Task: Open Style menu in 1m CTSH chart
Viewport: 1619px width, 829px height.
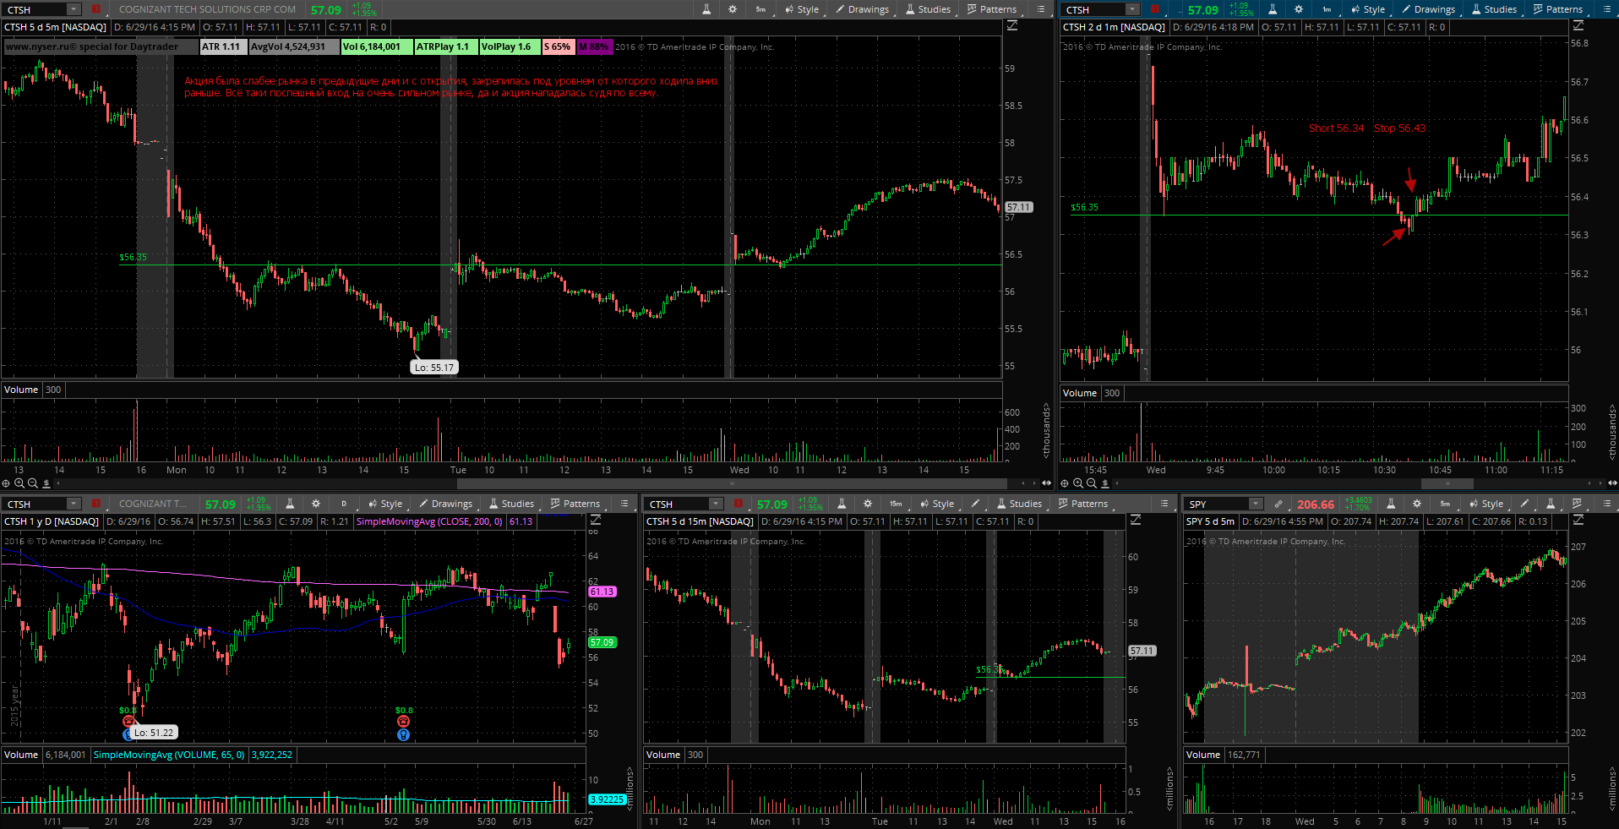Action: coord(1367,9)
